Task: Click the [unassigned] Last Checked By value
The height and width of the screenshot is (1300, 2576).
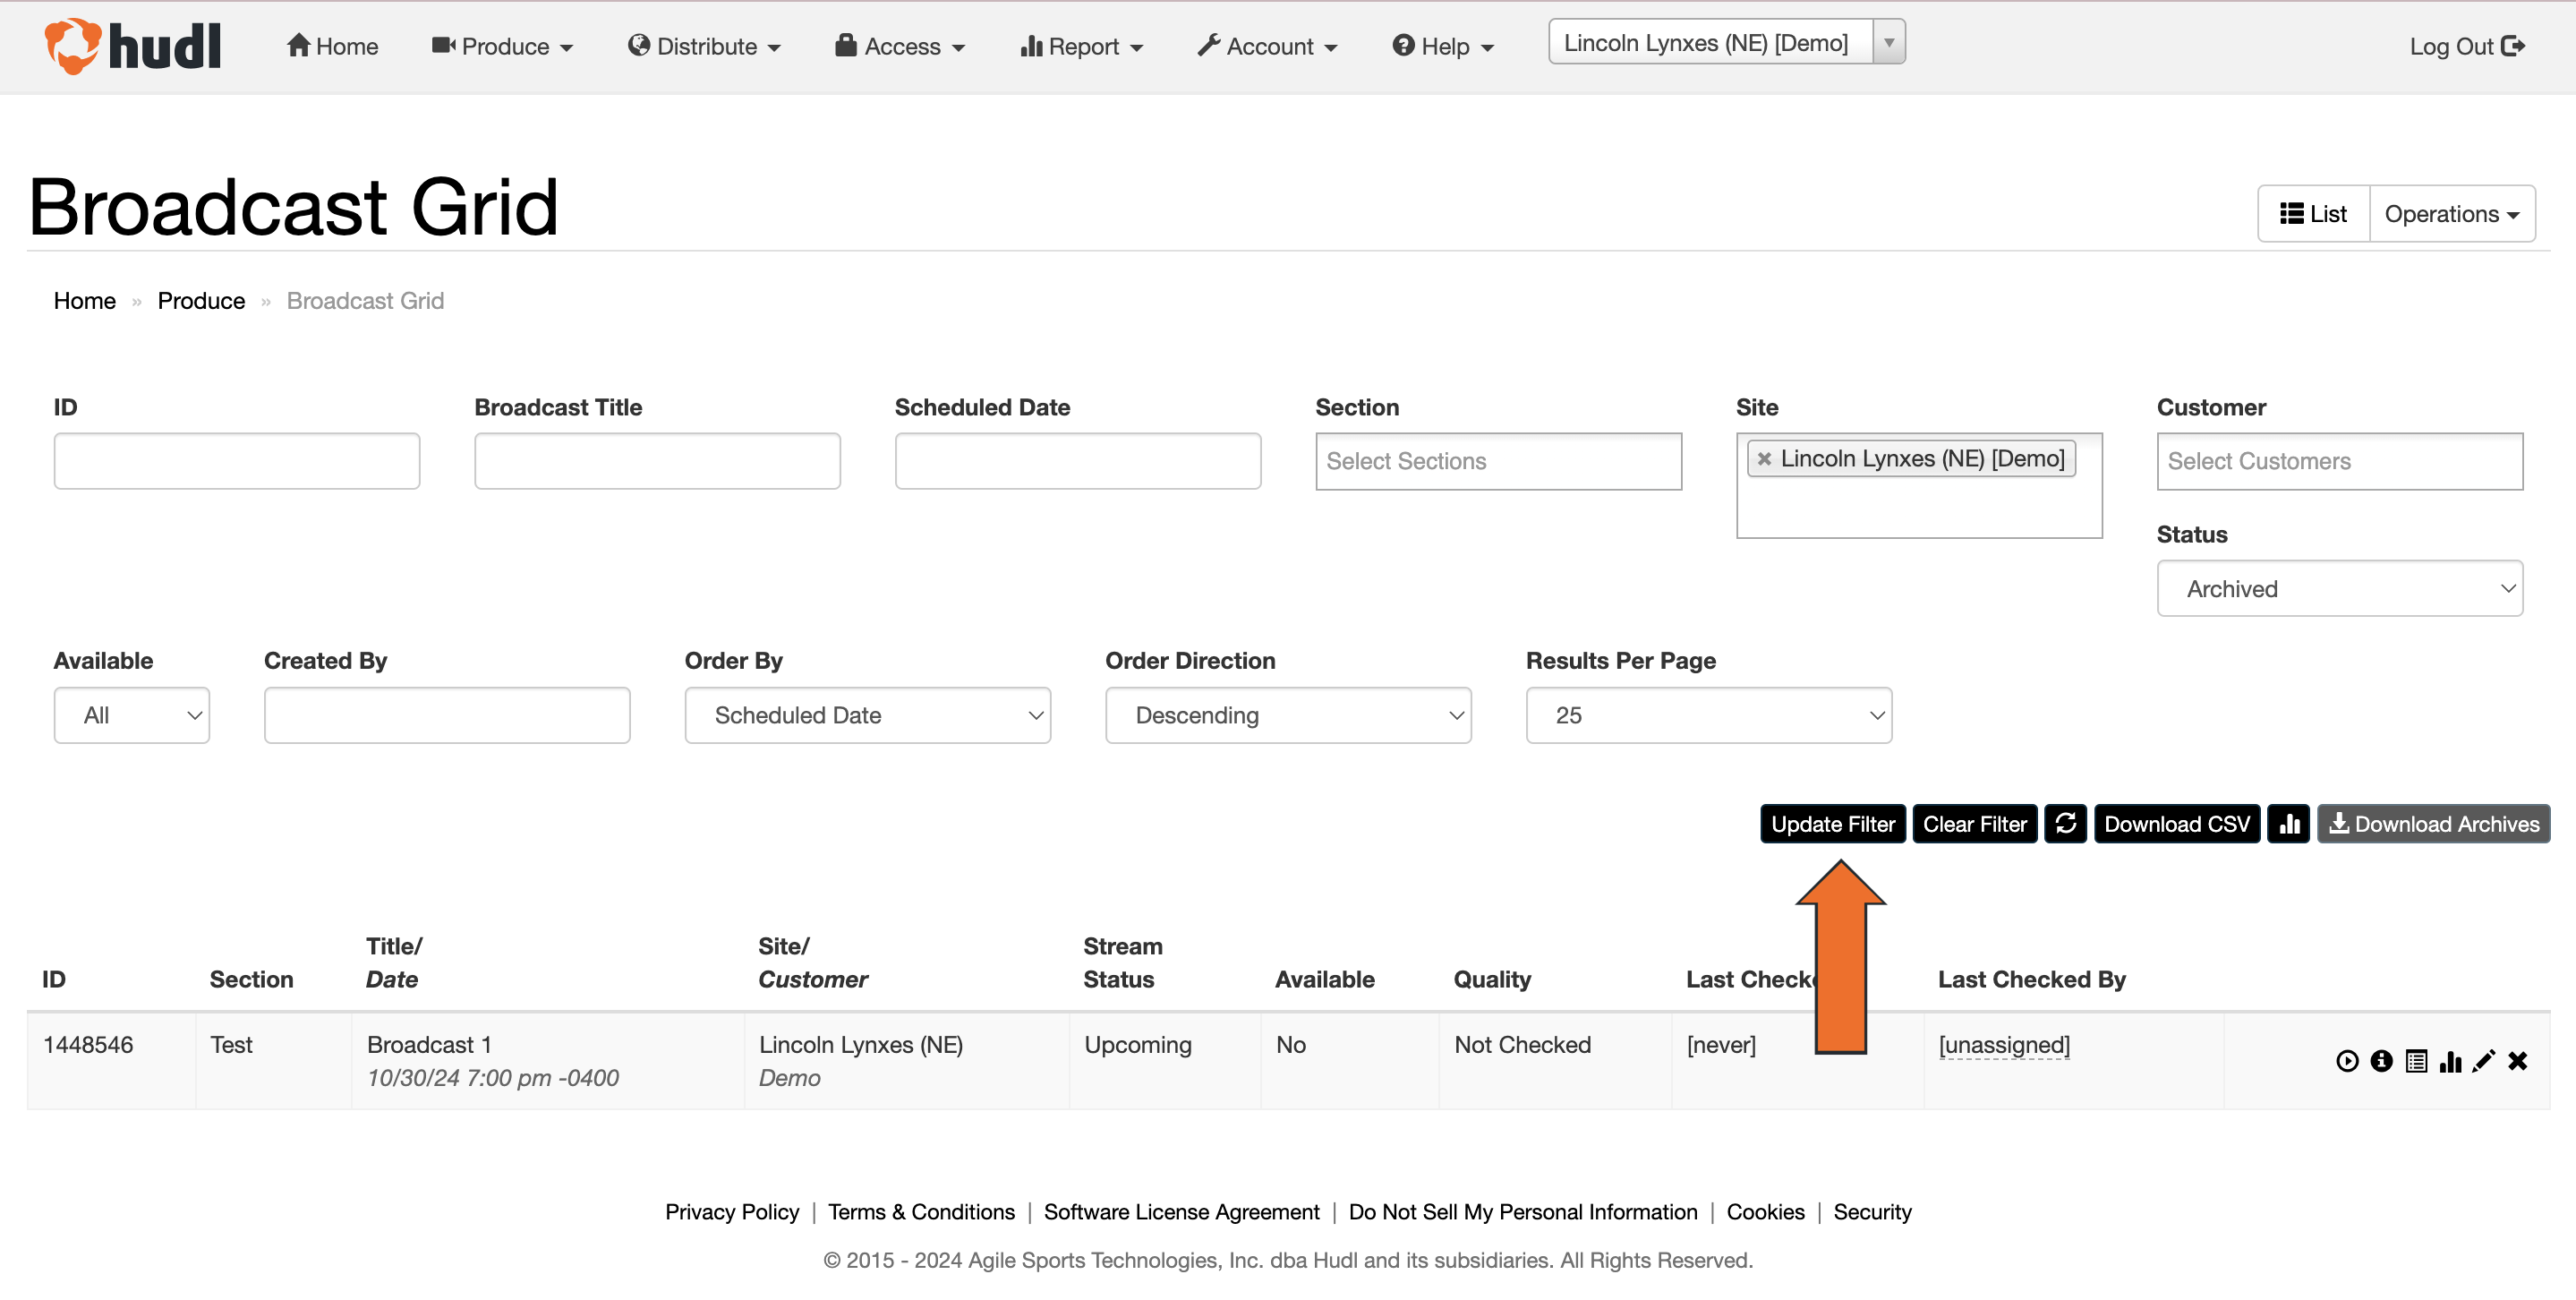Action: pos(2004,1045)
